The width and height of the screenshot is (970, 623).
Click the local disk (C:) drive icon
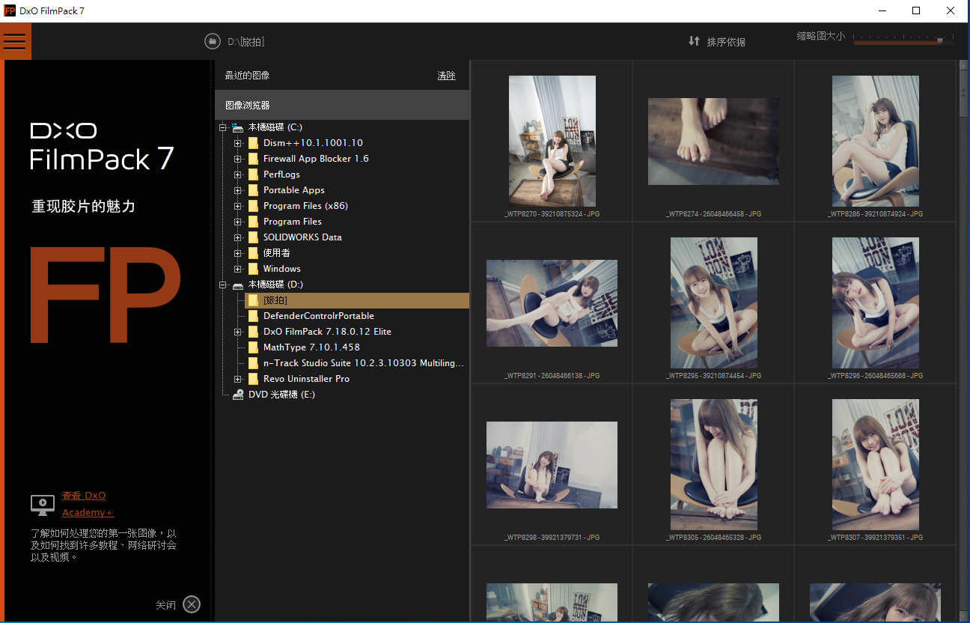[x=238, y=127]
